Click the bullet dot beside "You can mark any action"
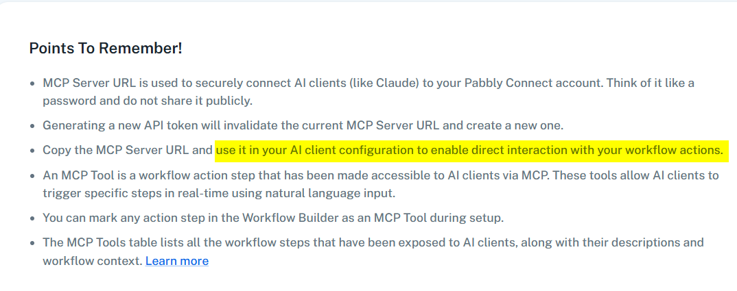 click(x=32, y=218)
